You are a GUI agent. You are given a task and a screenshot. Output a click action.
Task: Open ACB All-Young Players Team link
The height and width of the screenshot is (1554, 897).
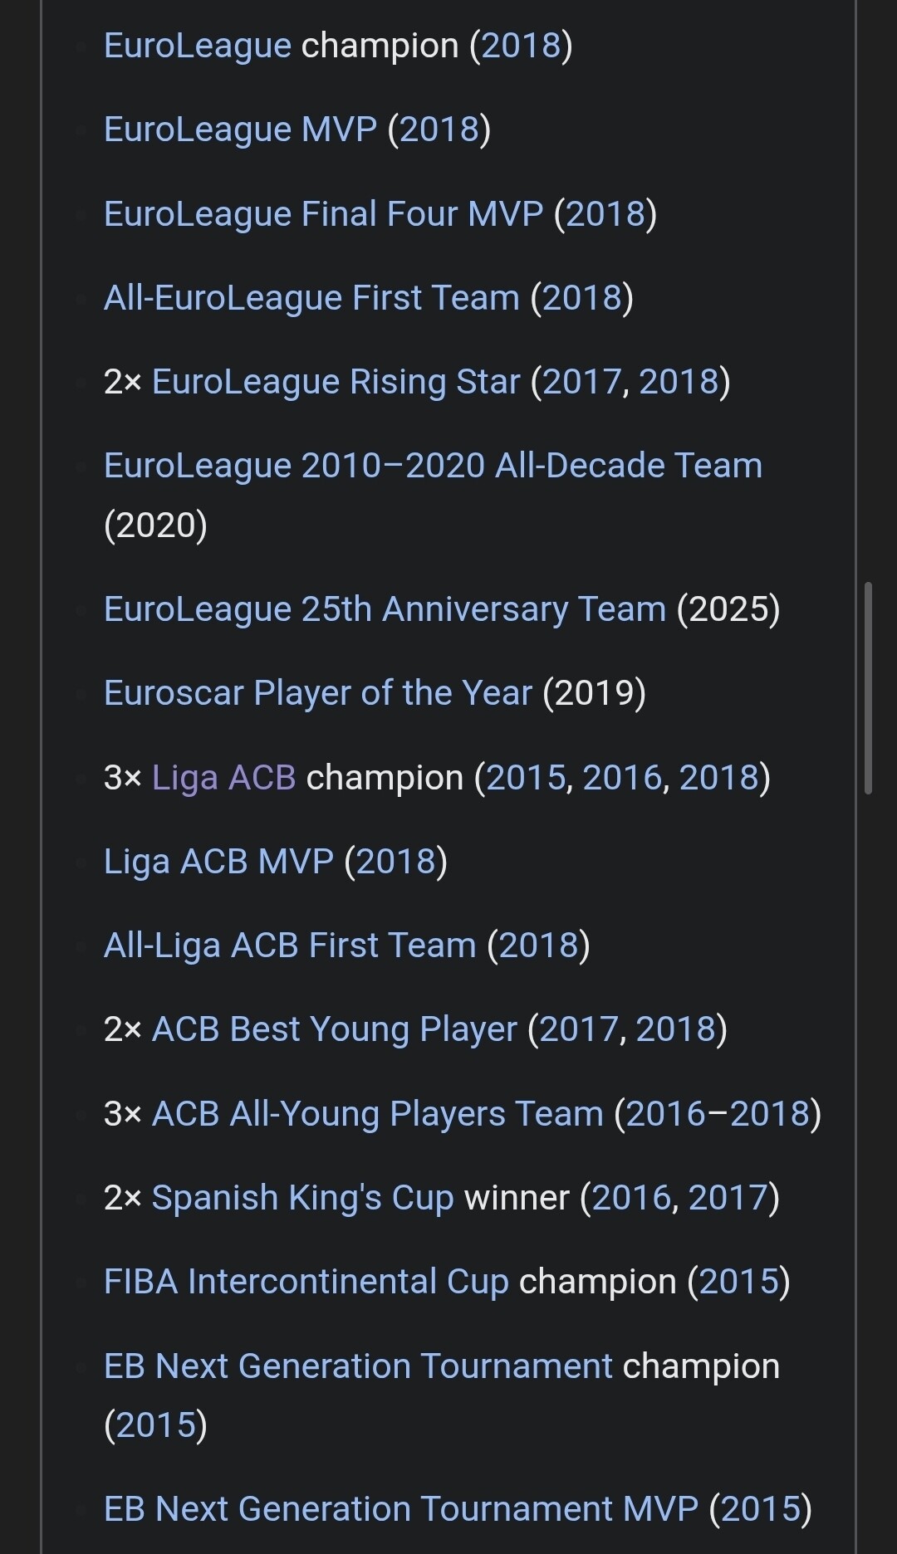point(377,1114)
